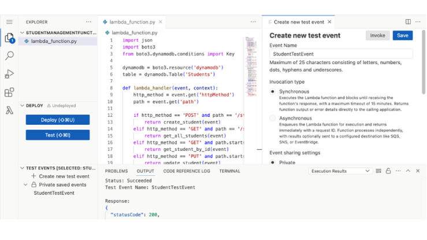Screen dimensions: 427x240
Task: Switch to the TERMINAL tab
Action: [229, 171]
